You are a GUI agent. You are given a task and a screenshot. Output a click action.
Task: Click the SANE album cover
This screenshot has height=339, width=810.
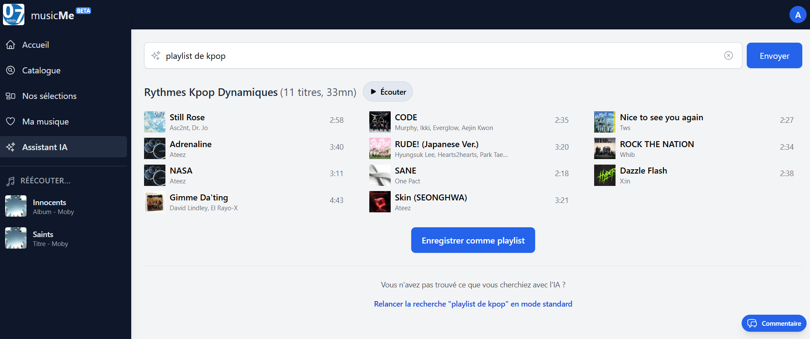click(380, 175)
